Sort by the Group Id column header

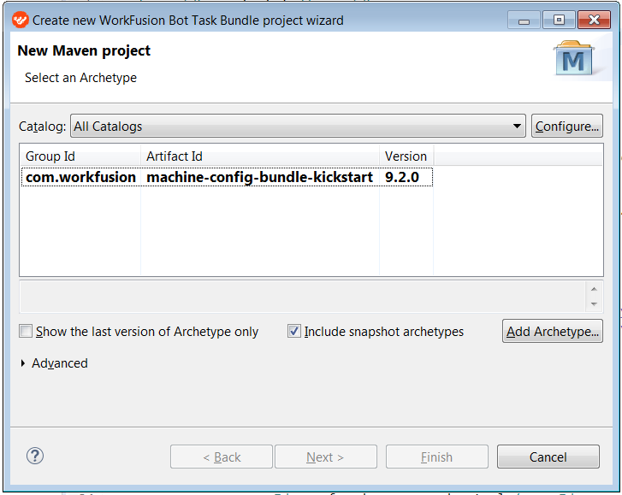point(80,156)
